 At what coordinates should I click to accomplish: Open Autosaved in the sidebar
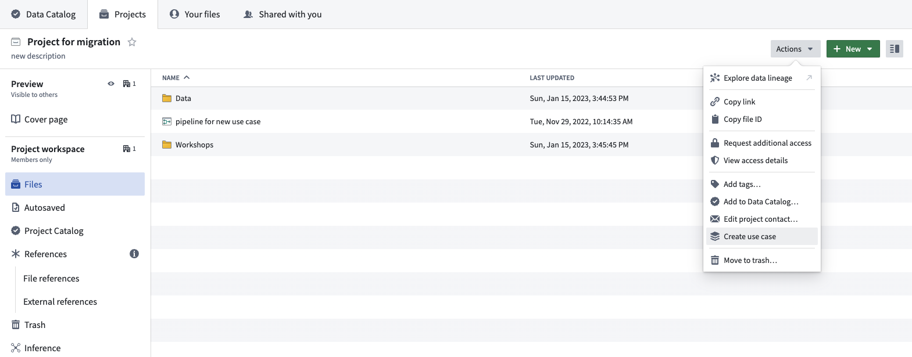(x=75, y=207)
